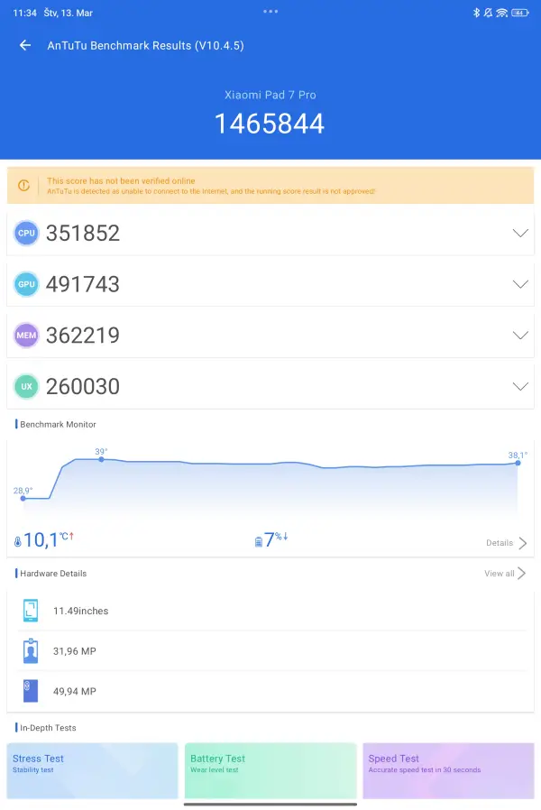Expand the CPU score details
The width and height of the screenshot is (541, 810).
[x=519, y=233]
